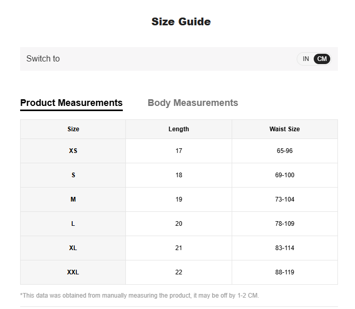Select the XS size row label
The image size is (355, 309).
coord(73,151)
